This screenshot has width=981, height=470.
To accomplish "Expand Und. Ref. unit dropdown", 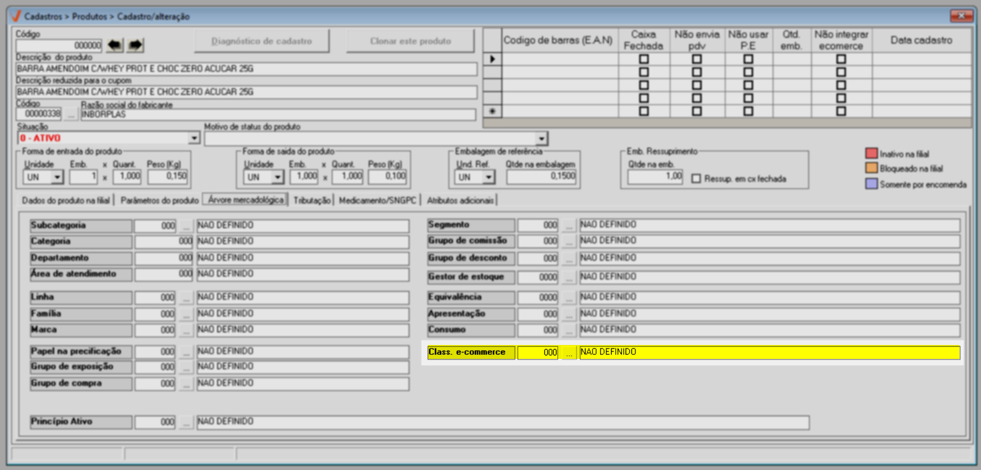I will pos(489,177).
